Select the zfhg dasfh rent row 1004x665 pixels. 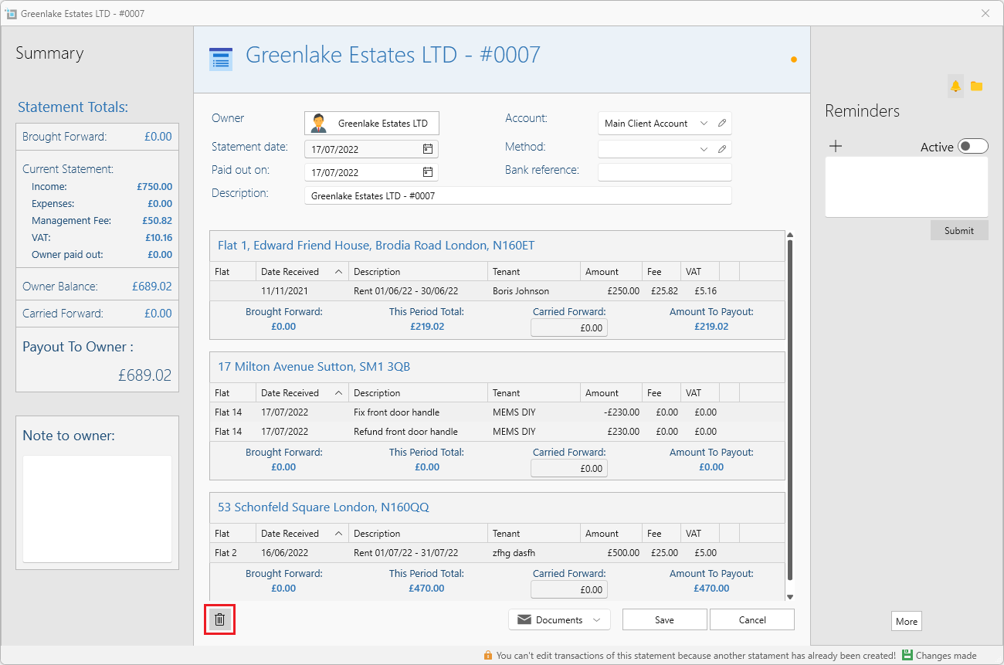(x=497, y=553)
